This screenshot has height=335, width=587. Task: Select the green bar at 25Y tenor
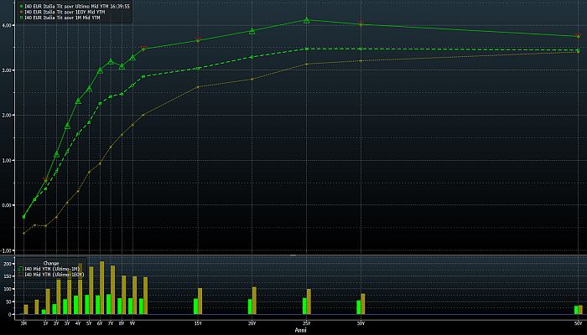point(305,306)
